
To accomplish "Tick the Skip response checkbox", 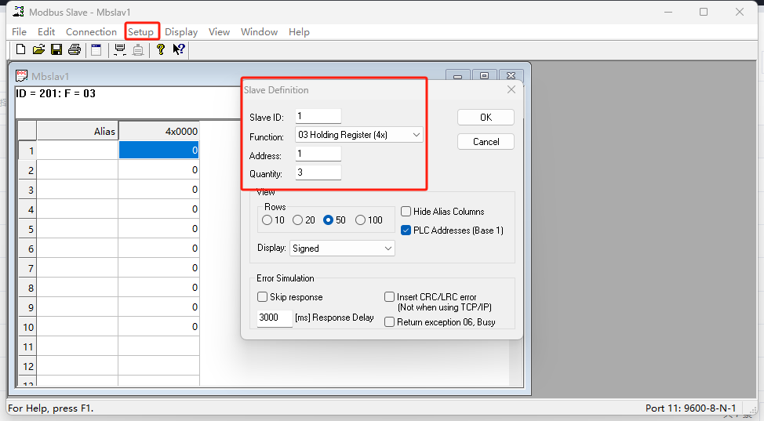I will (x=263, y=297).
